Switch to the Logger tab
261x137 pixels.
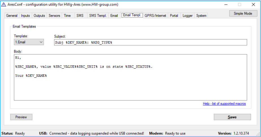[187, 16]
